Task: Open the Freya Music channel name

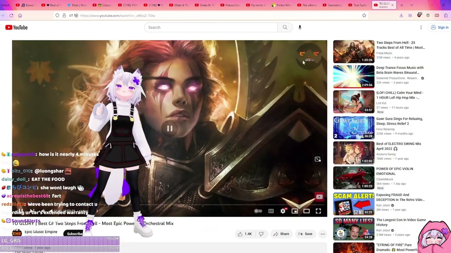Action: (x=384, y=53)
